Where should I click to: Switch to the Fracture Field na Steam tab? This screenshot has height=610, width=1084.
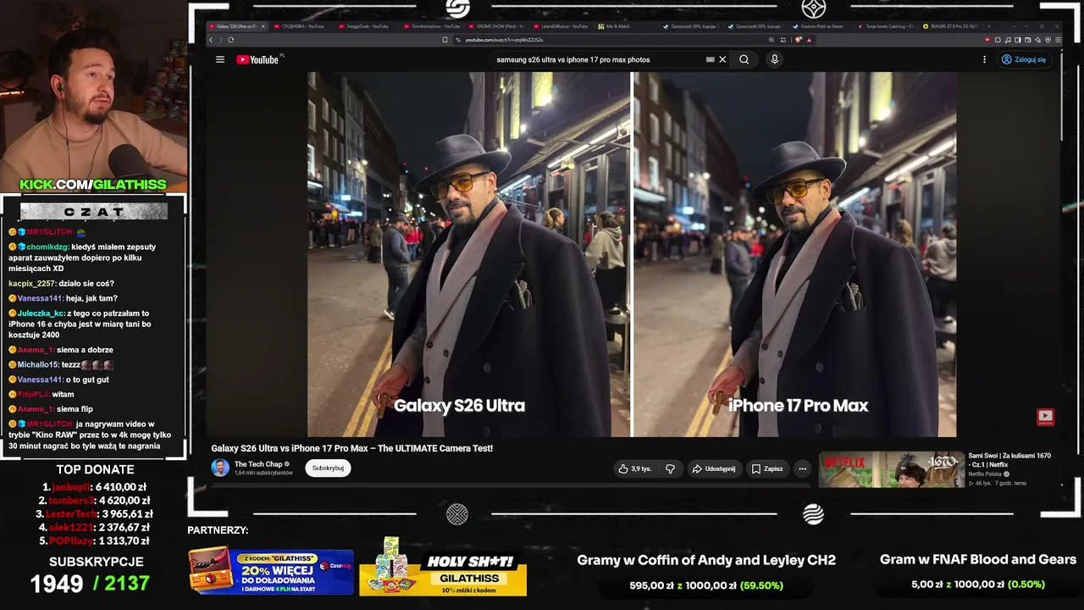click(x=820, y=26)
